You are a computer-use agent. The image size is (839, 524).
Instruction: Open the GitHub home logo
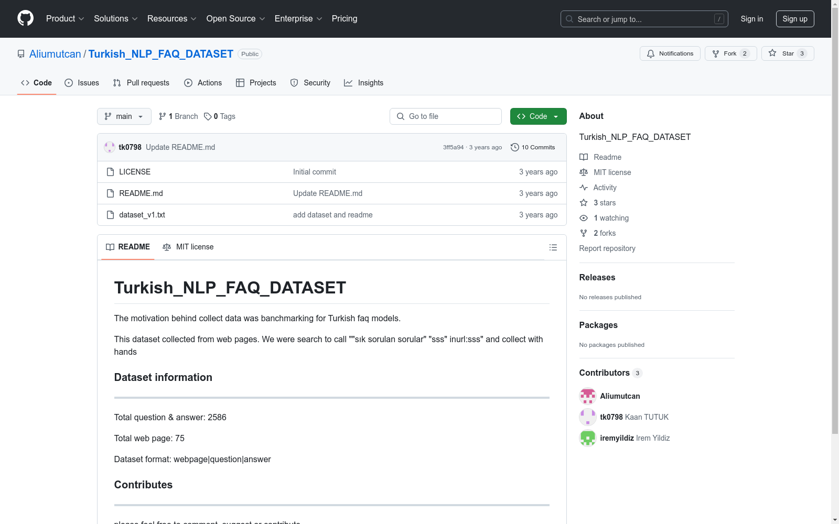click(x=25, y=18)
